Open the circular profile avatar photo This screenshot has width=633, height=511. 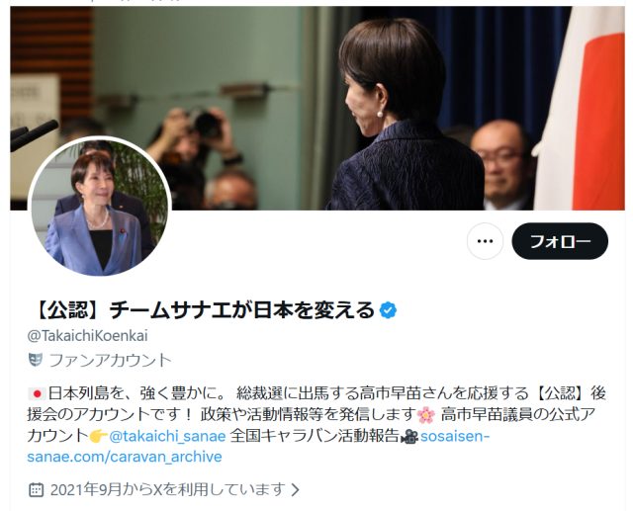click(x=100, y=207)
